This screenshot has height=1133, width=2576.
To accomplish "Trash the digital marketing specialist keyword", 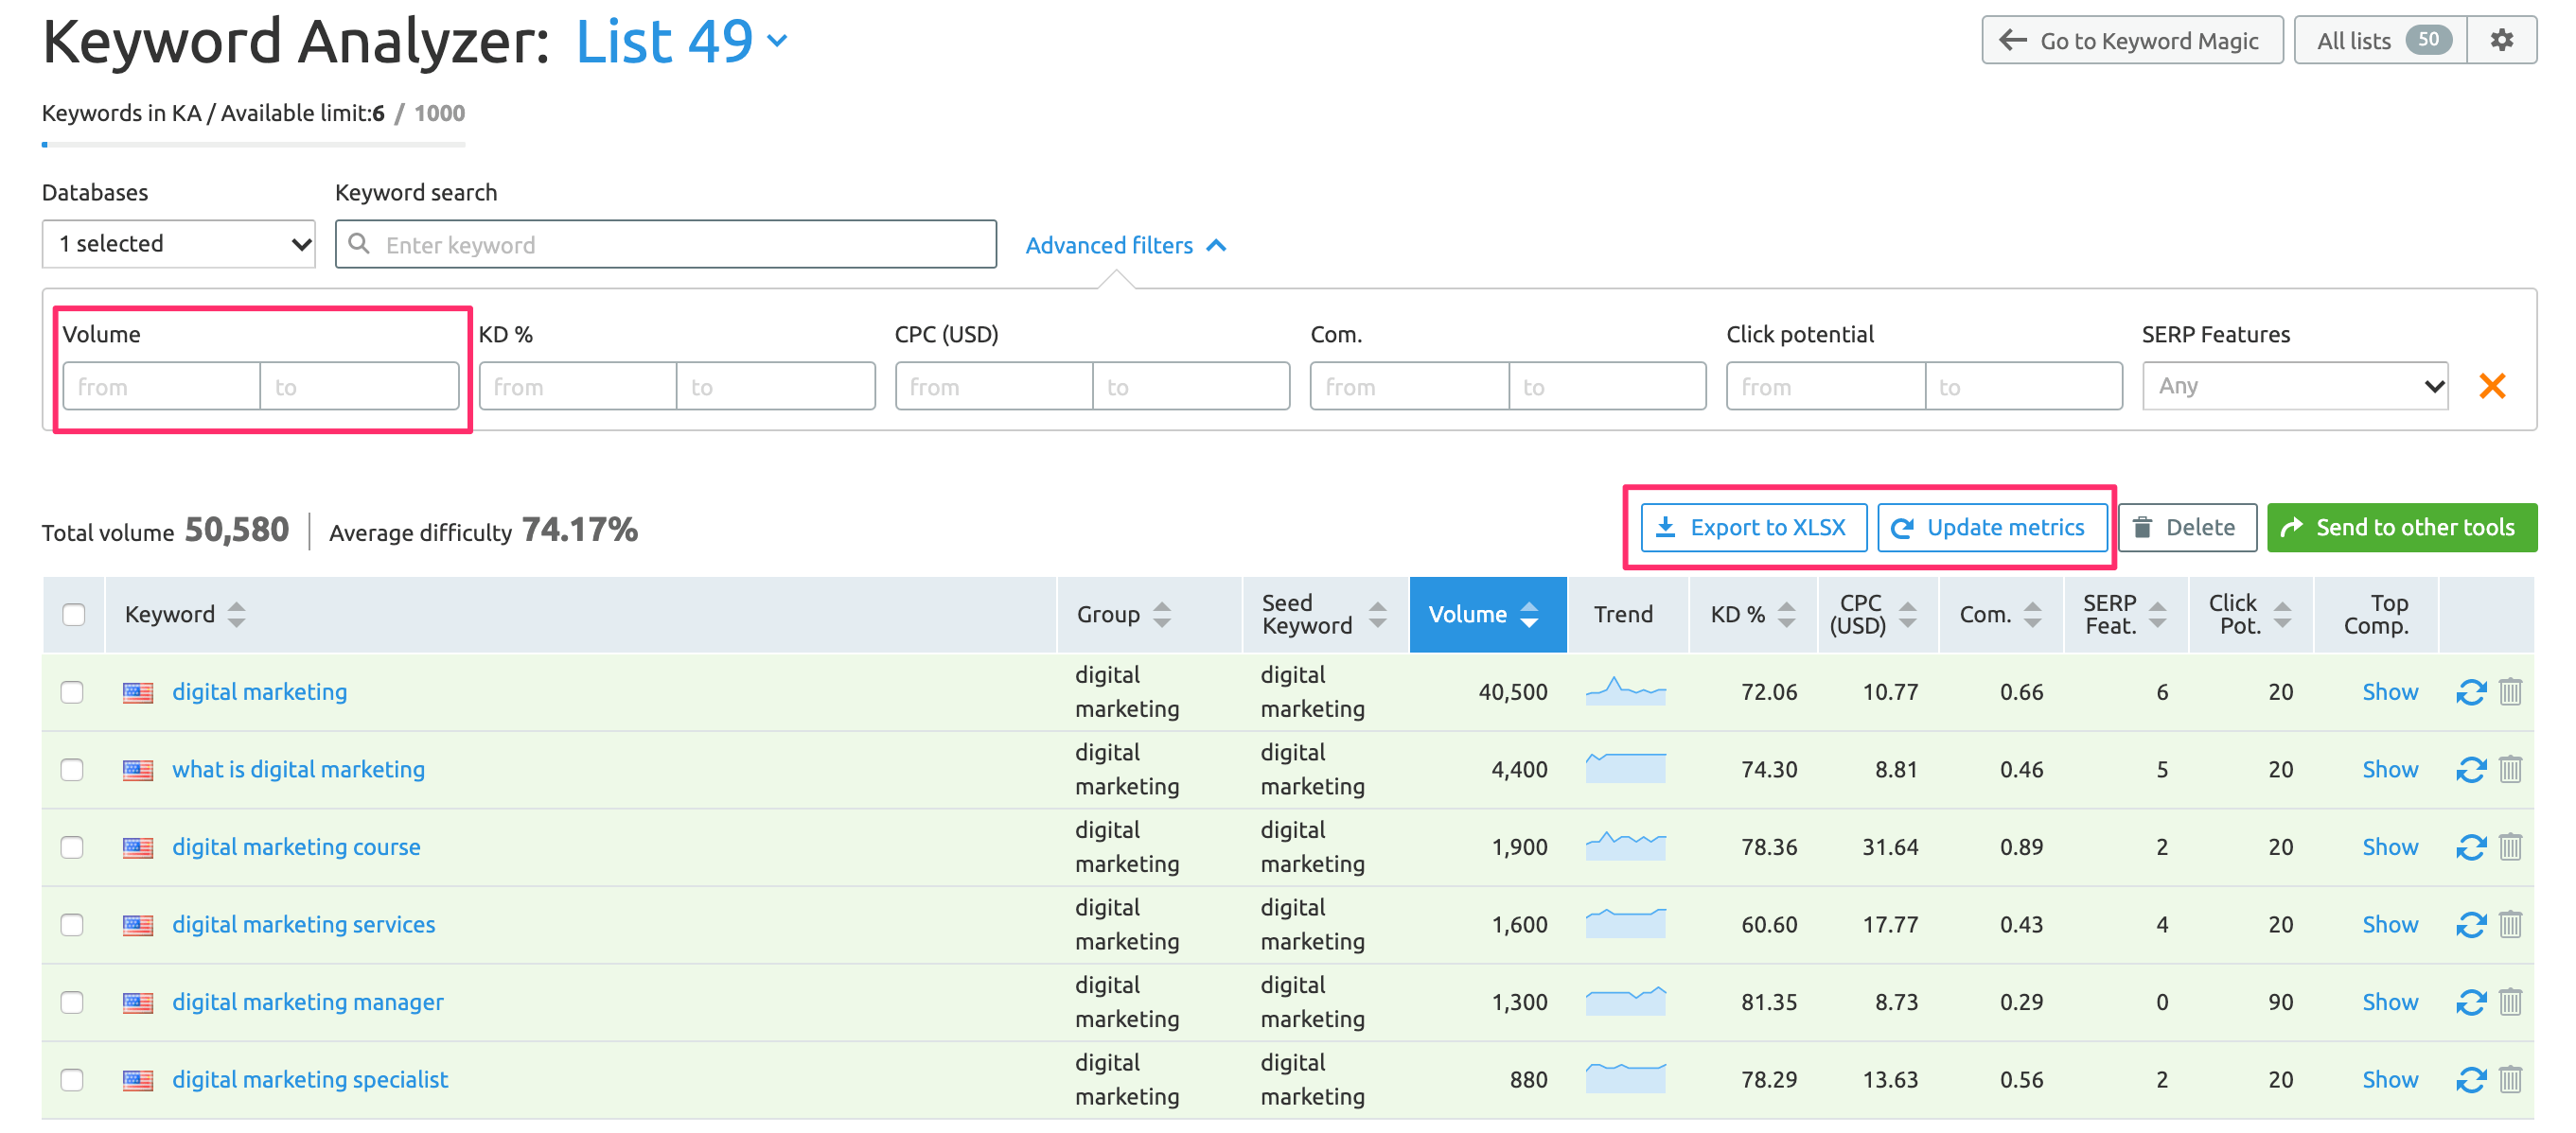I will coord(2510,1080).
